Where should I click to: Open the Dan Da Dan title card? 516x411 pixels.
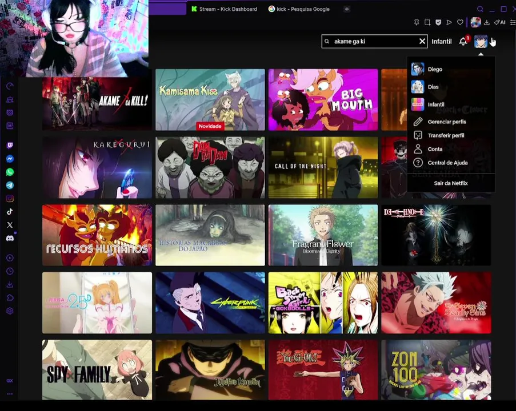(x=210, y=168)
